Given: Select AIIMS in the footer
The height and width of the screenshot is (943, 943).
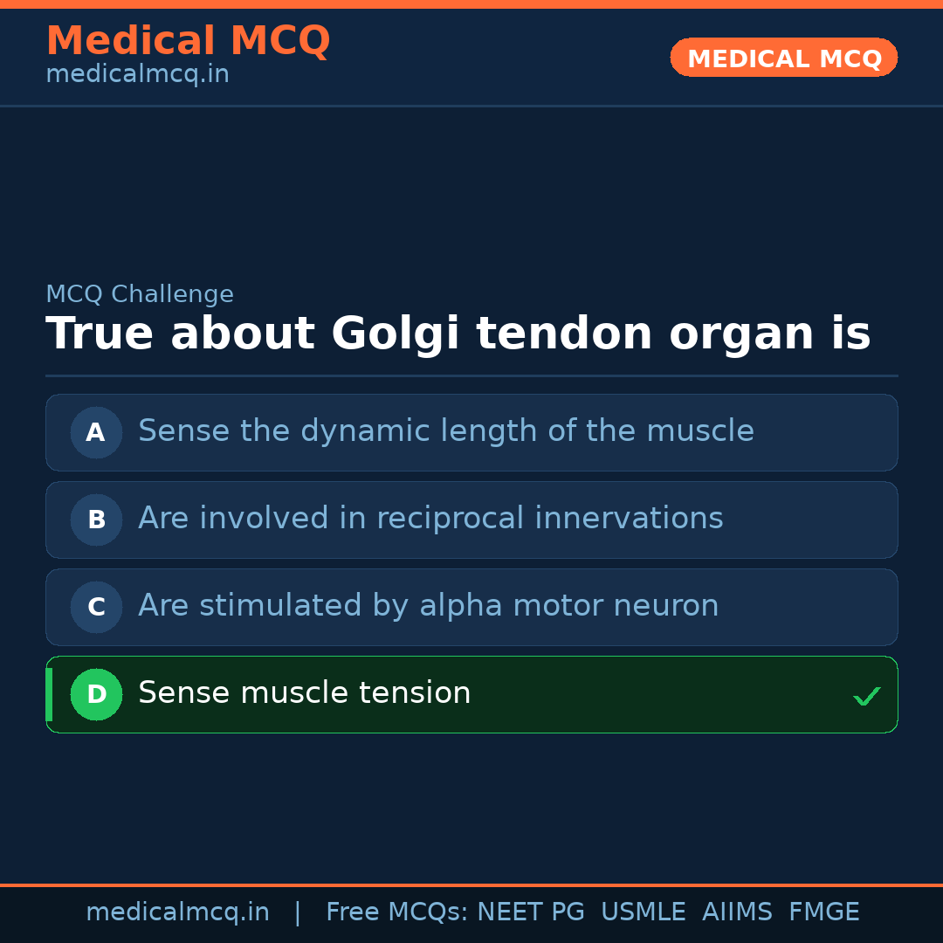Looking at the screenshot, I should coord(737,912).
